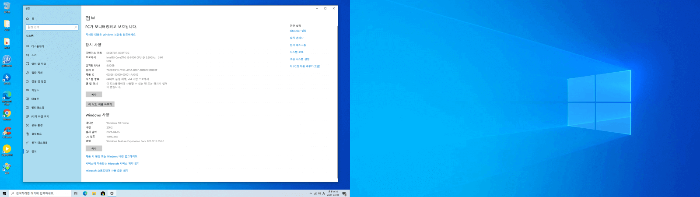Copy Windows specs with lower 복사 button
The height and width of the screenshot is (197, 700).
click(x=94, y=148)
